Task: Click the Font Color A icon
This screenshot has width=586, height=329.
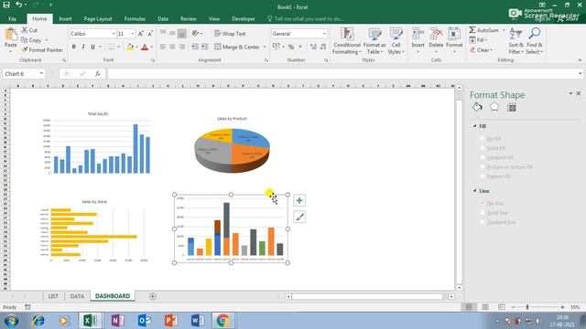Action: (x=145, y=47)
